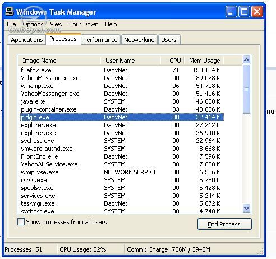Open the File menu
The height and width of the screenshot is (259, 276).
[x=11, y=24]
